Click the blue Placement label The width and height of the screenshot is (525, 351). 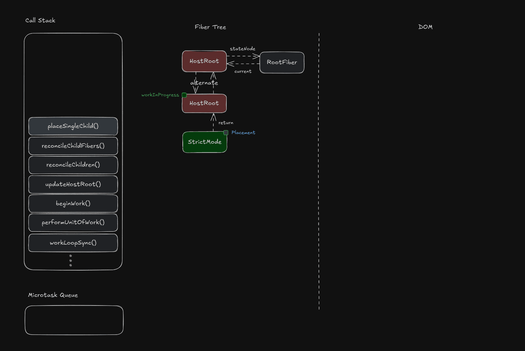point(243,132)
